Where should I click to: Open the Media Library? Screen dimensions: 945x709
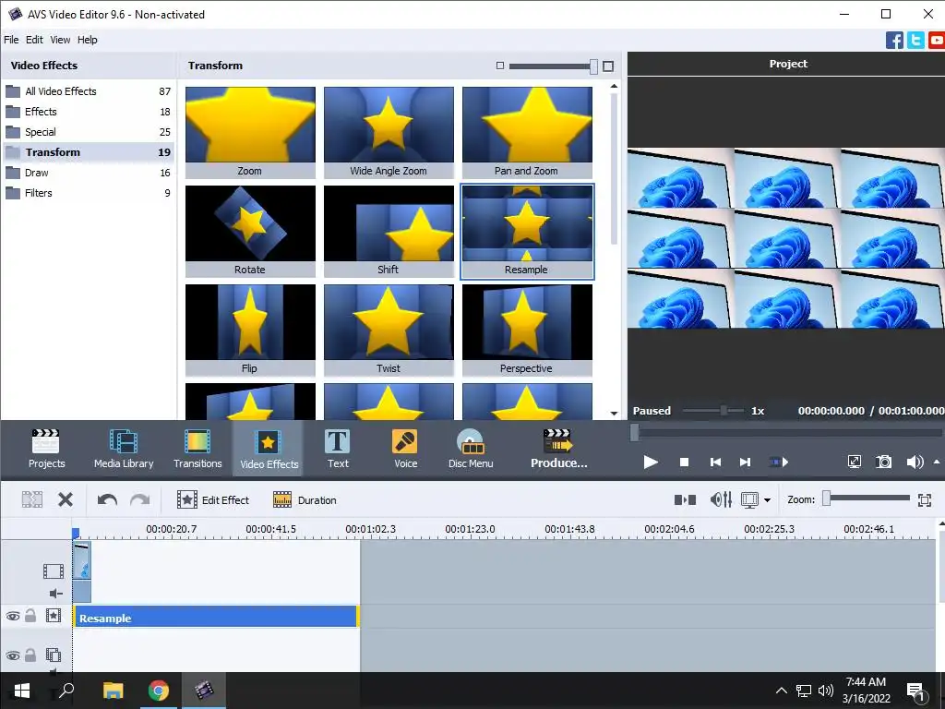click(124, 449)
